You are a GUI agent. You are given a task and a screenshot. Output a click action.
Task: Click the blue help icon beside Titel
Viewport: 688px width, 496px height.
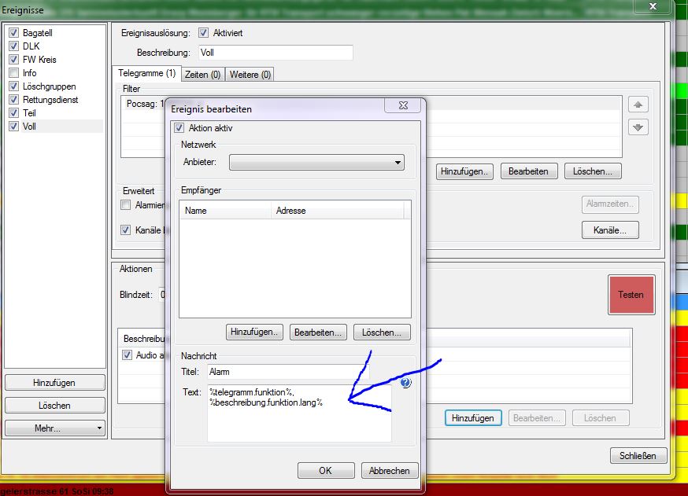pyautogui.click(x=405, y=383)
